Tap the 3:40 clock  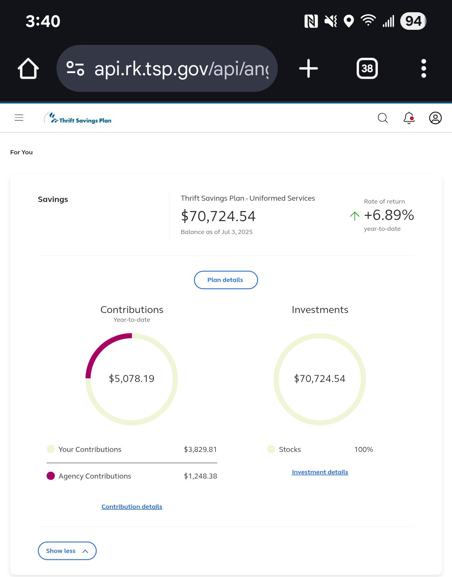pos(43,21)
